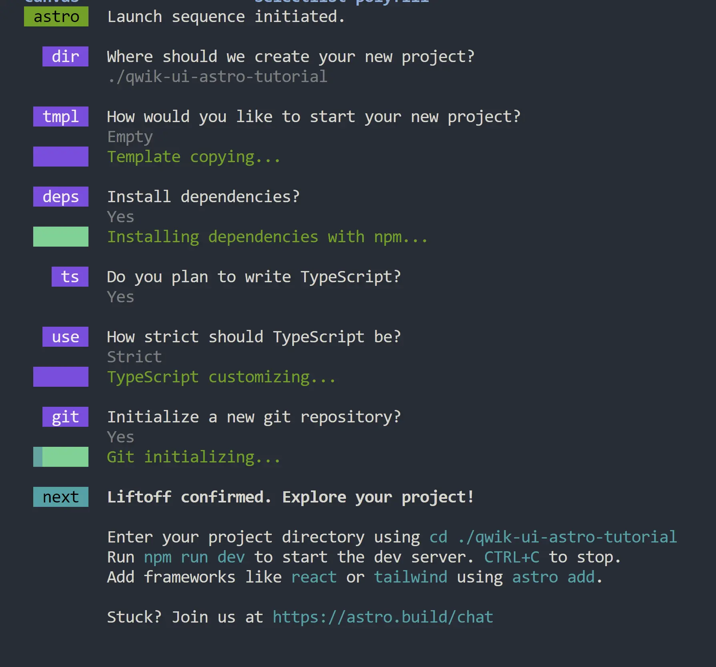Select the tmpl prompt badge
The width and height of the screenshot is (716, 667).
60,117
